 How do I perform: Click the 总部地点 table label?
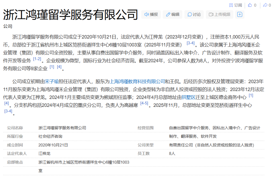point(15,162)
